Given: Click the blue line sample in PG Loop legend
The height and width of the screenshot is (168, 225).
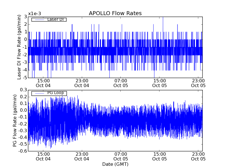Looking at the screenshot, I should 39,94.
